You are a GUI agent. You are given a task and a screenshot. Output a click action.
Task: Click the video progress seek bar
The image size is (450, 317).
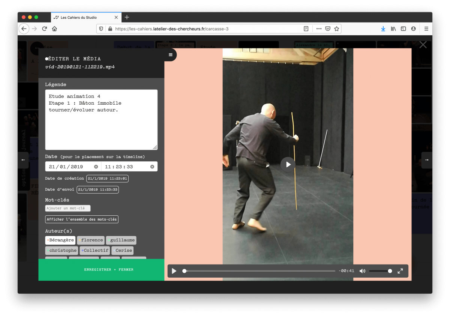pos(259,271)
